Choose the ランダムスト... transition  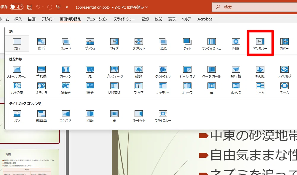coord(212,44)
